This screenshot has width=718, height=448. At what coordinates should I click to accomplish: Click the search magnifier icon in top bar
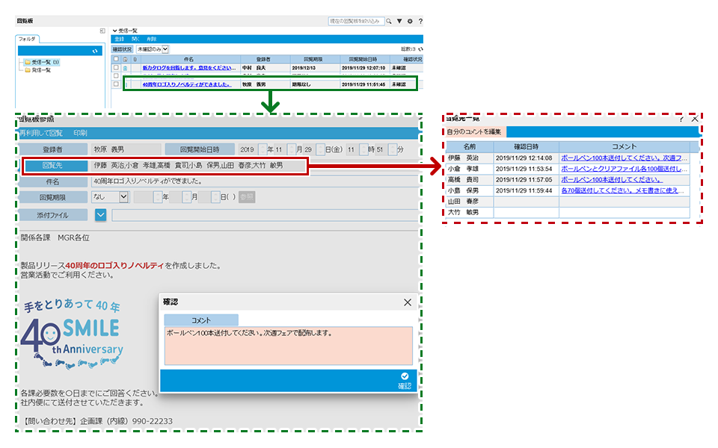(x=389, y=22)
